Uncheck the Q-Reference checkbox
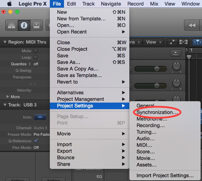Image resolution: width=202 pixels, height=181 pixels. tap(36, 141)
